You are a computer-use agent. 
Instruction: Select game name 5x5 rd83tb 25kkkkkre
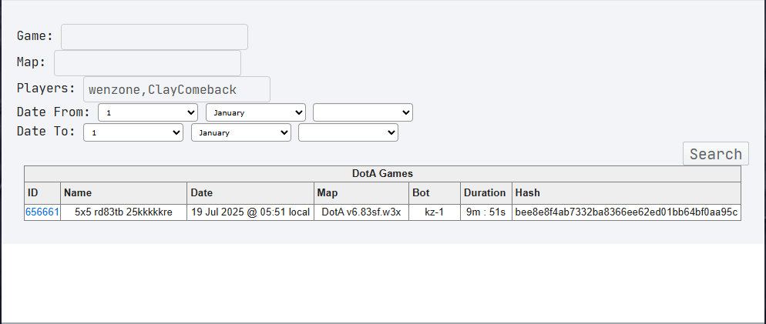(x=123, y=212)
